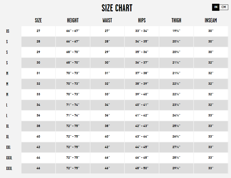Viewport: 231px width, 178px height.
Task: Select the size 32 cell
Action: (38, 84)
